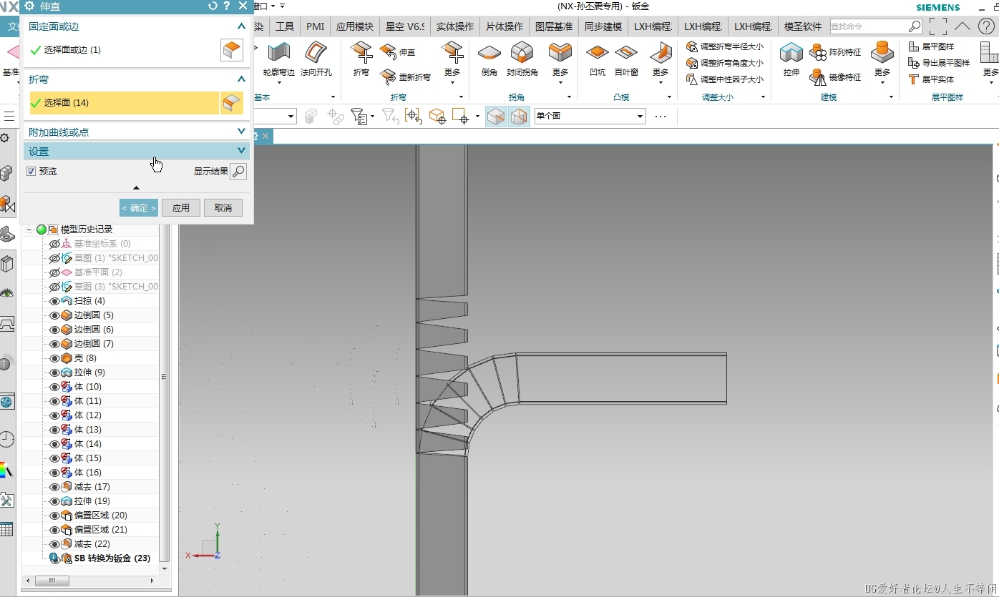Open the History clock icon in sidebar
999x597 pixels.
coord(6,438)
